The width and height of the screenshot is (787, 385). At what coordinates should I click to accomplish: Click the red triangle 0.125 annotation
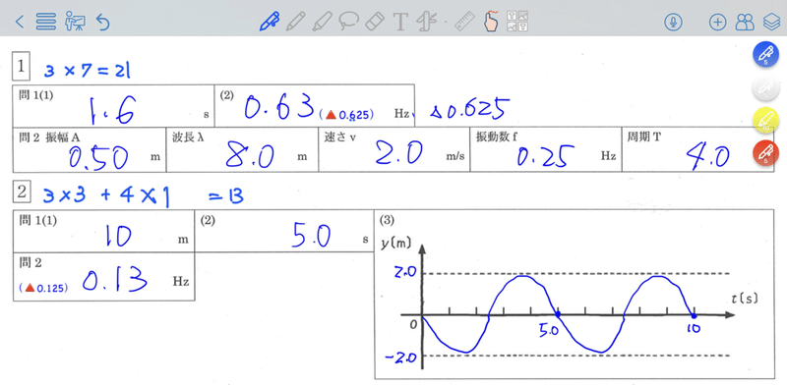click(x=43, y=288)
